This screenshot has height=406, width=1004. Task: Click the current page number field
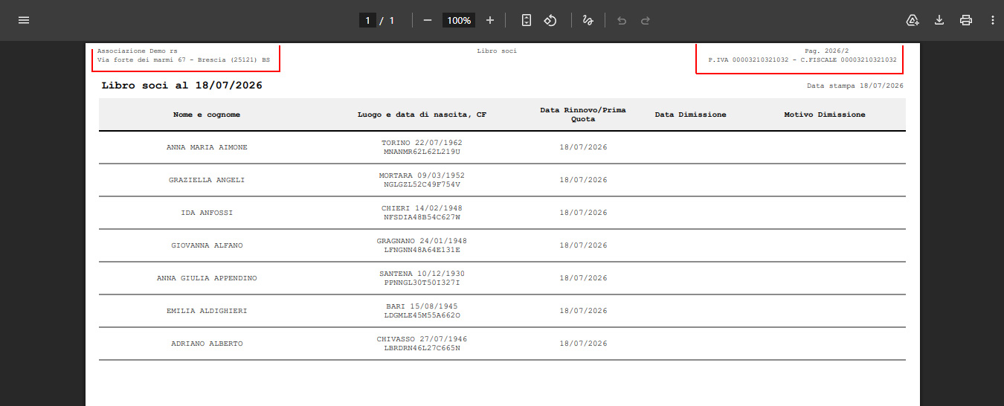(367, 20)
